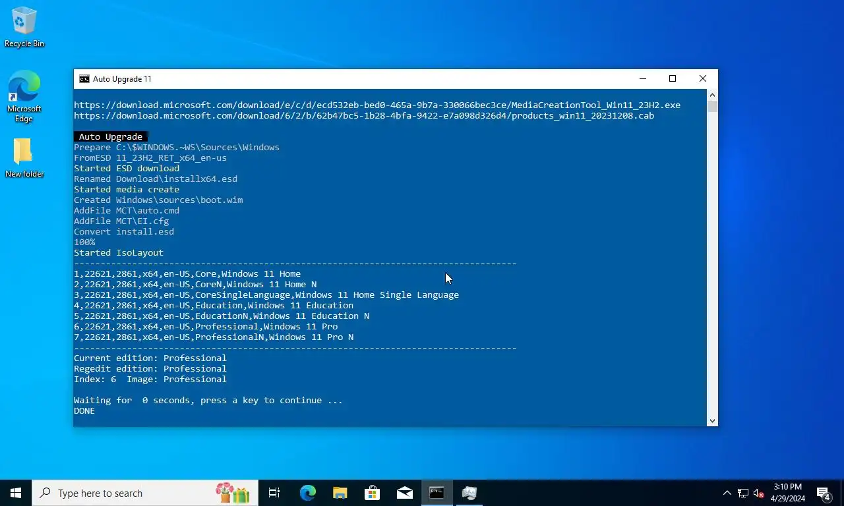Image resolution: width=844 pixels, height=506 pixels.
Task: Click 'Windows 11 Home Single Language' row
Action: [266, 295]
